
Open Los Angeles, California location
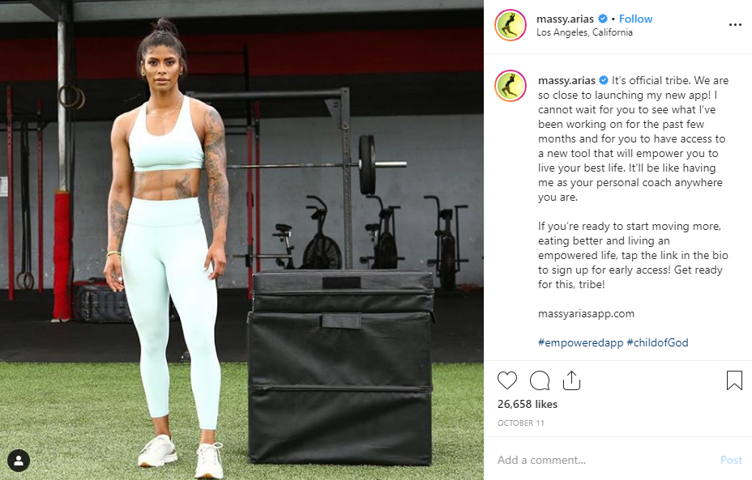(x=584, y=32)
